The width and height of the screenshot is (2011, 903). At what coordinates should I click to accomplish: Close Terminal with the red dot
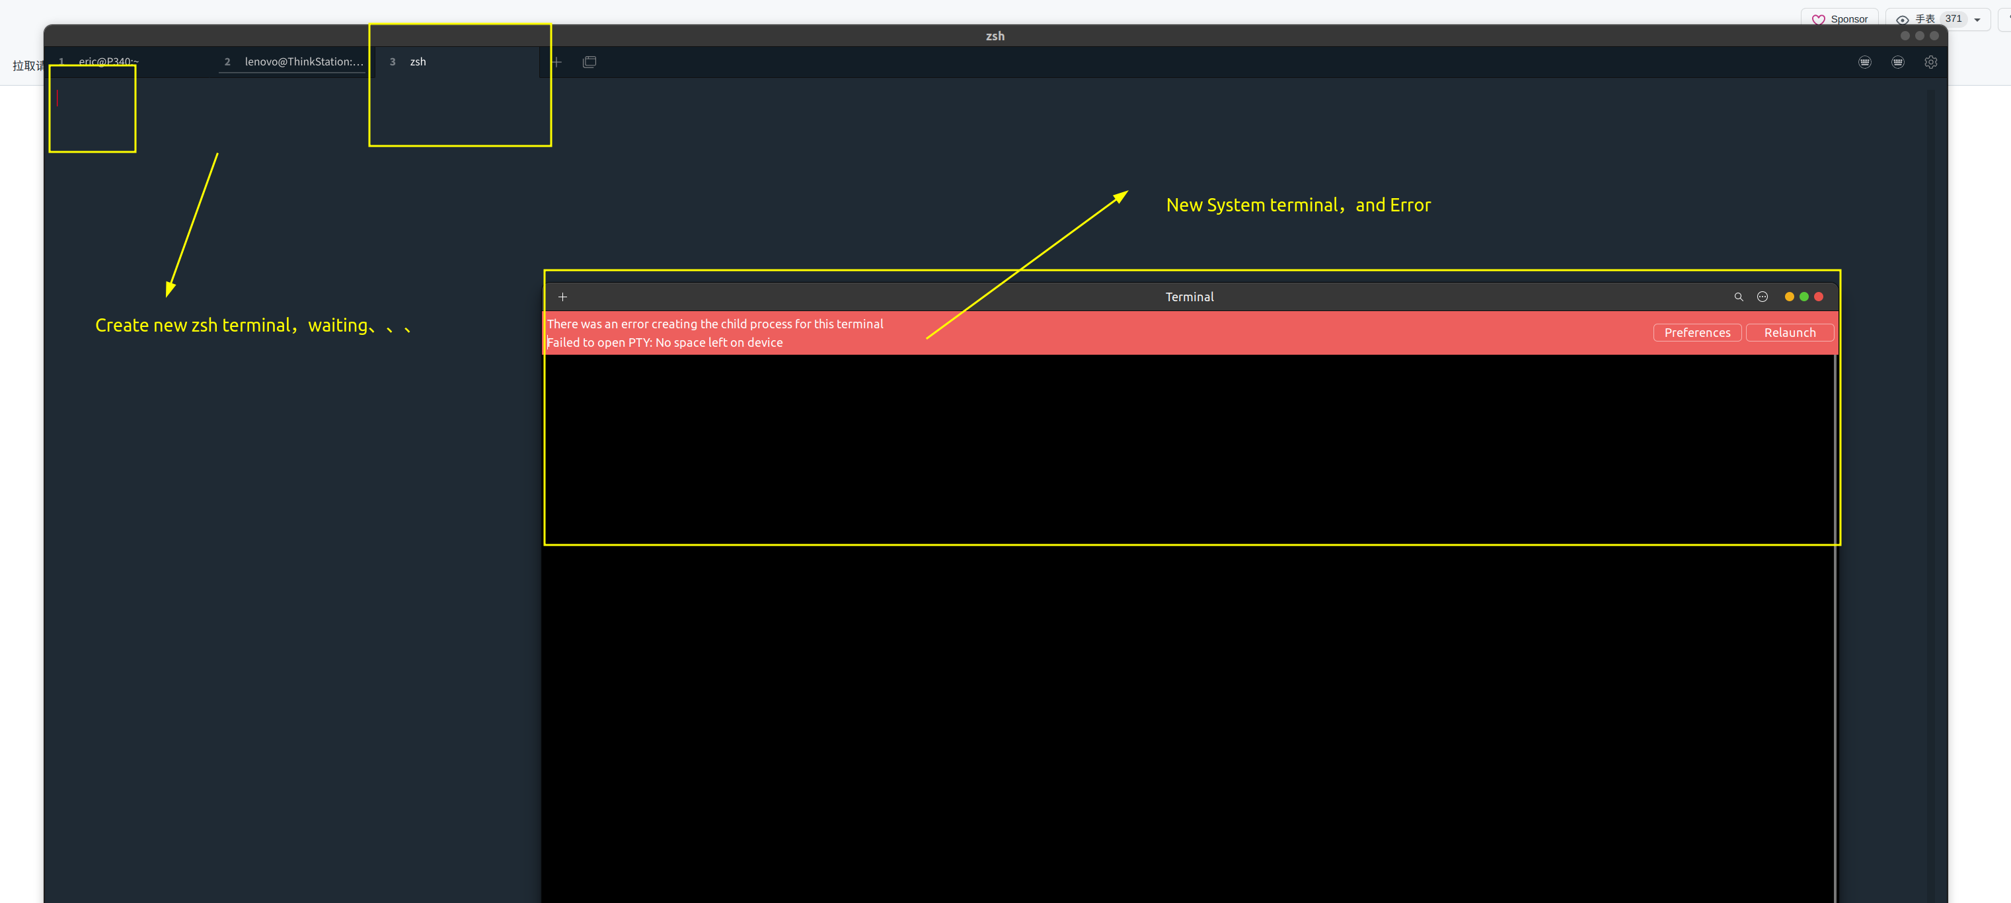1819,297
